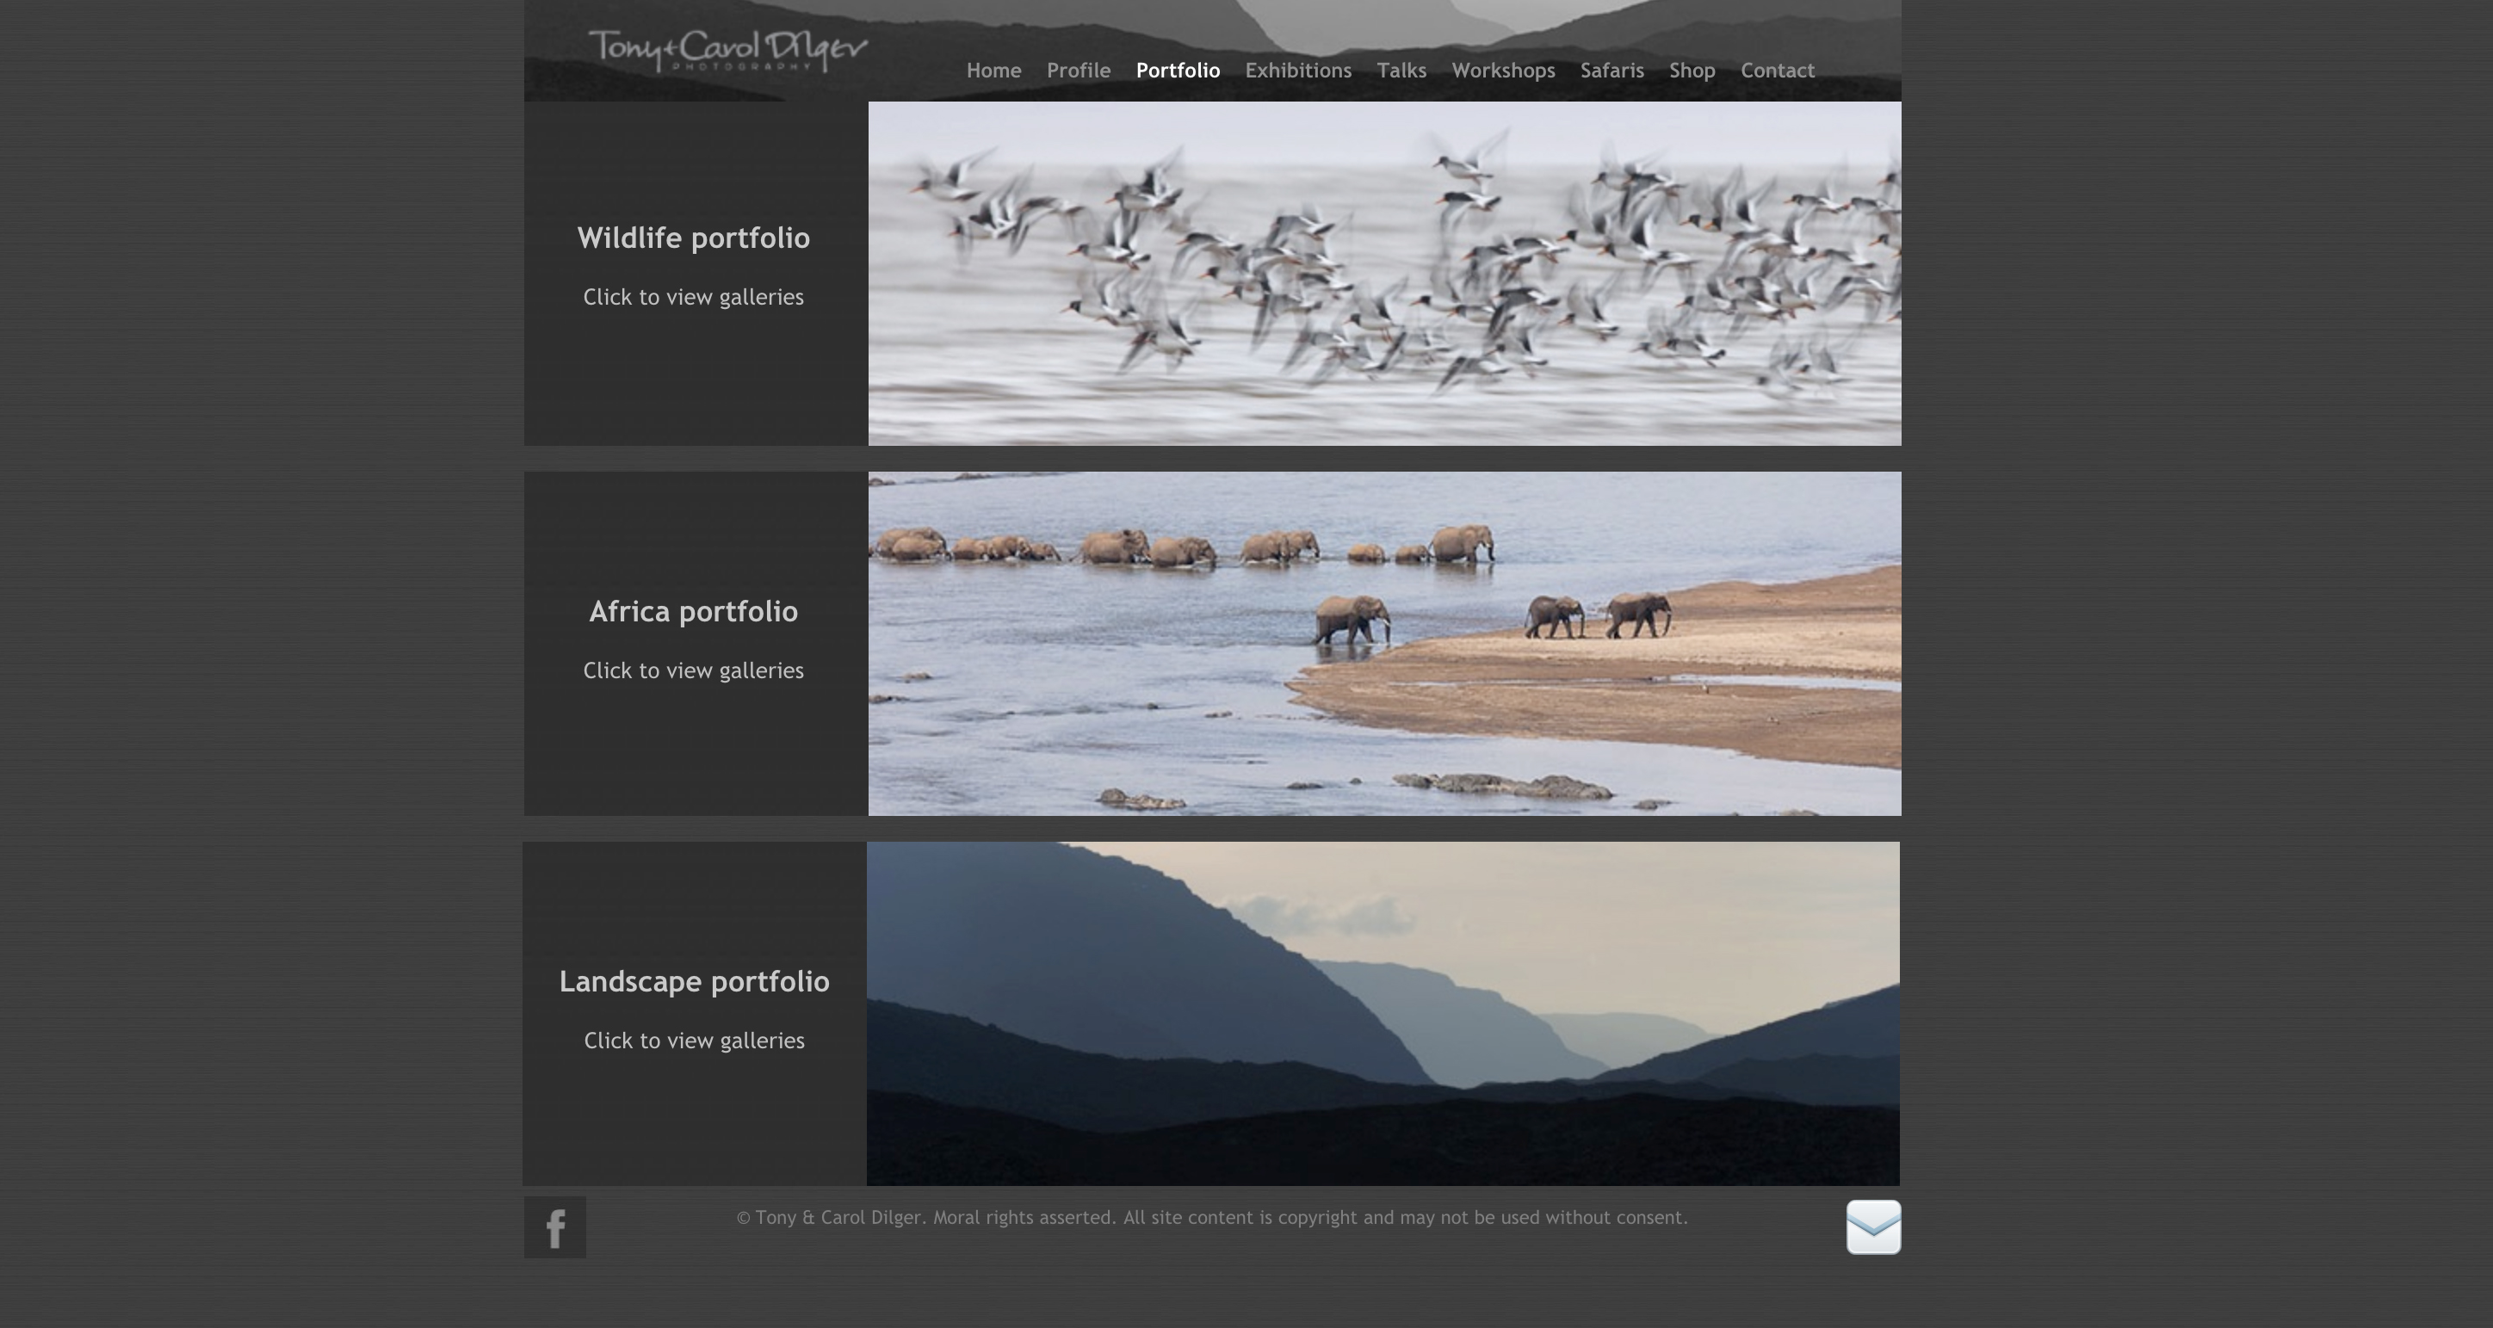Click 'Click to view galleries' under Africa
Image resolution: width=2493 pixels, height=1328 pixels.
coord(693,670)
